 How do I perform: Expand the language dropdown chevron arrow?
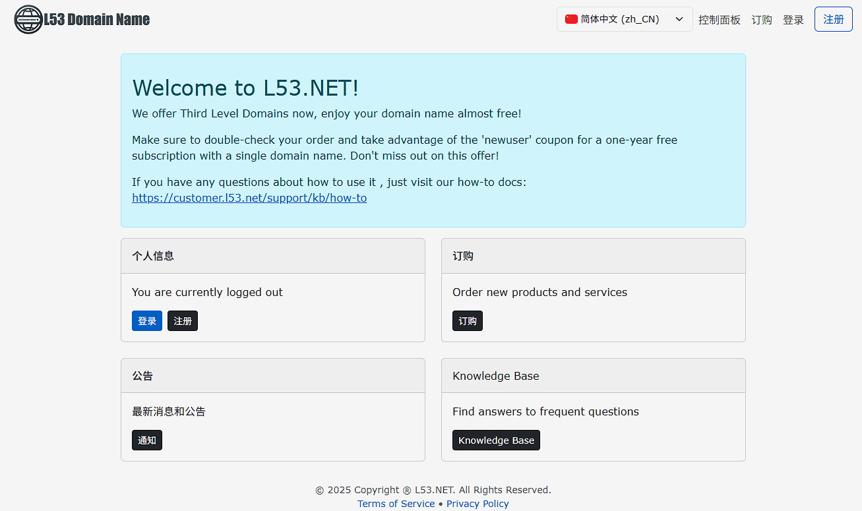[679, 19]
